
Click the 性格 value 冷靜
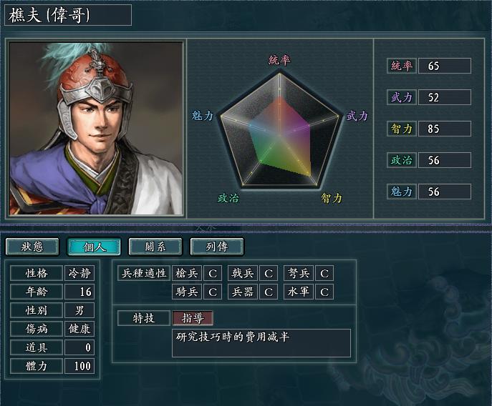click(x=79, y=273)
